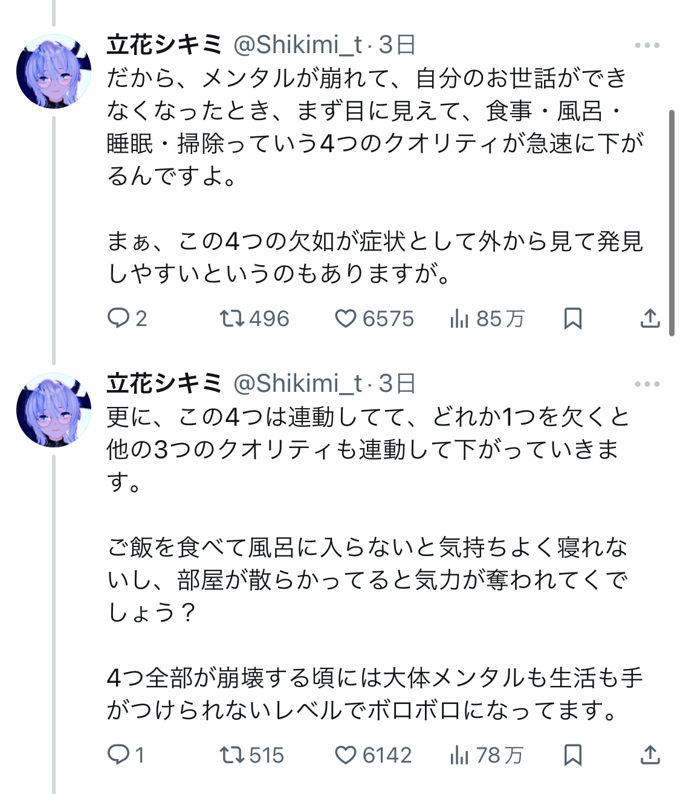Open @Shikimi_t handle in second tweet

coord(297,383)
